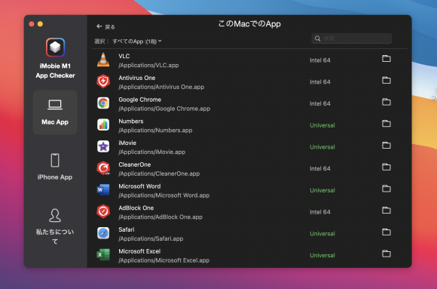The width and height of the screenshot is (437, 289).
Task: Select /Applications/Google Chrome.app path text
Action: point(164,109)
